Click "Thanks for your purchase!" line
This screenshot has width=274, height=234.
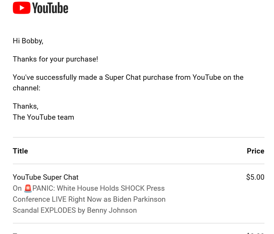[55, 59]
